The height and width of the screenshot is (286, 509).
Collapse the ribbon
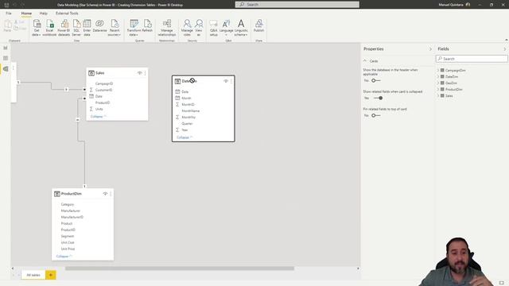(506, 40)
